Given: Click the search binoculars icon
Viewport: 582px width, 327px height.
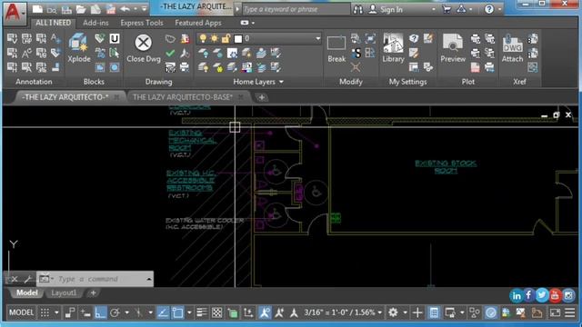Looking at the screenshot, I should tap(357, 9).
